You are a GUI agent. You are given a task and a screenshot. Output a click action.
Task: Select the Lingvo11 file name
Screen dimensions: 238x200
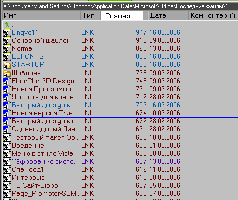[x=25, y=33]
